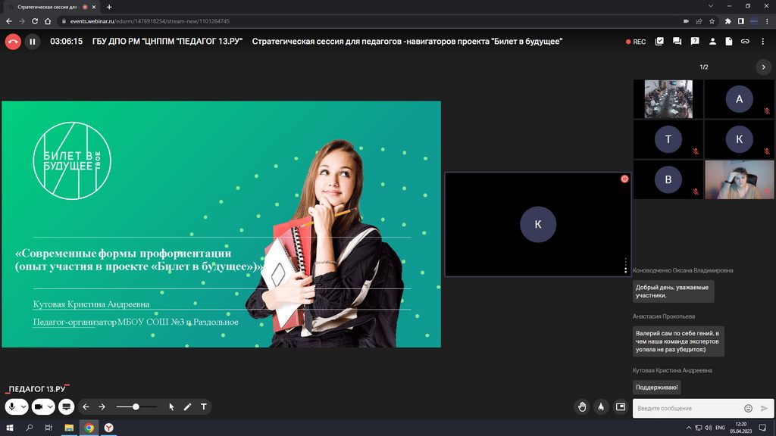This screenshot has width=776, height=436.
Task: Bookmark this page with star icon
Action: [712, 21]
